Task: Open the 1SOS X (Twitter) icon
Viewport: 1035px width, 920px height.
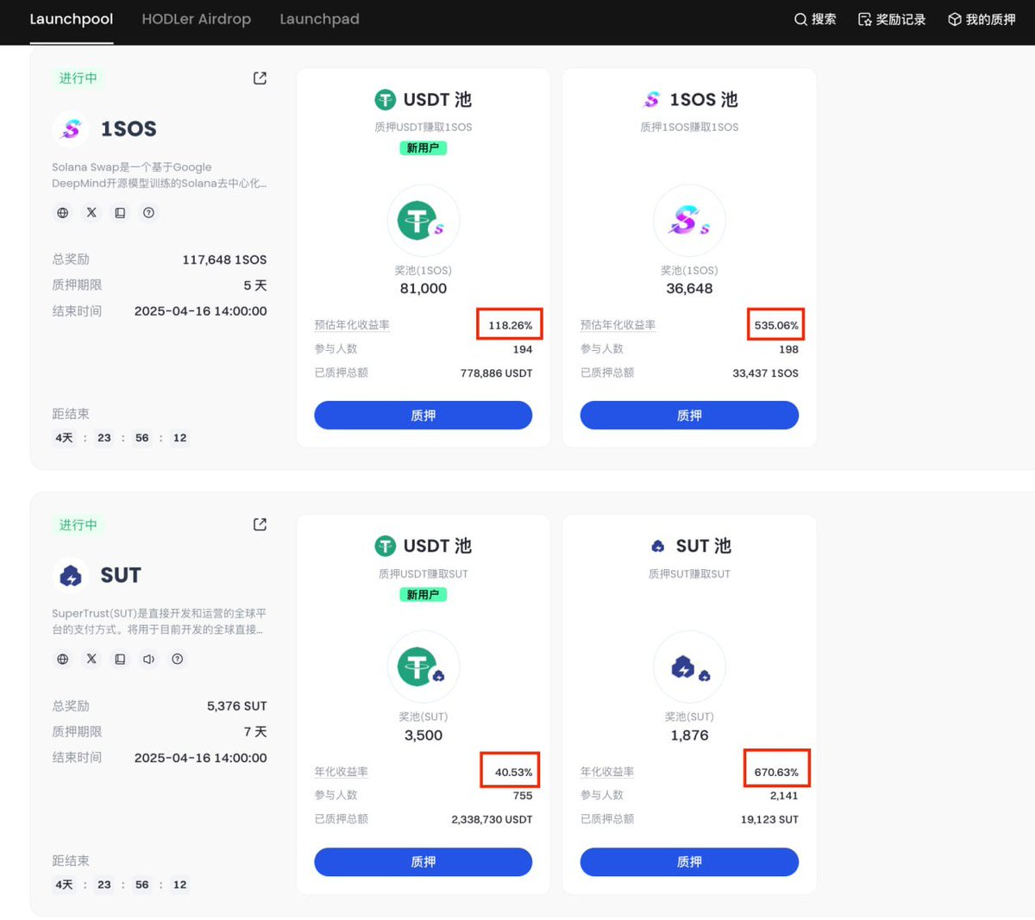Action: coord(91,212)
